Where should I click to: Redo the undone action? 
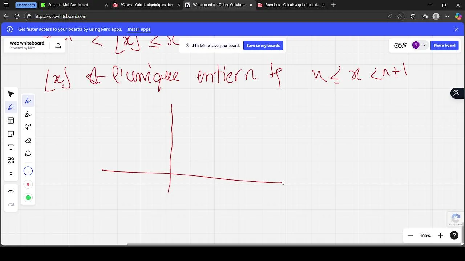(x=11, y=205)
